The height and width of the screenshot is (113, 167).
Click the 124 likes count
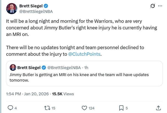91,108
